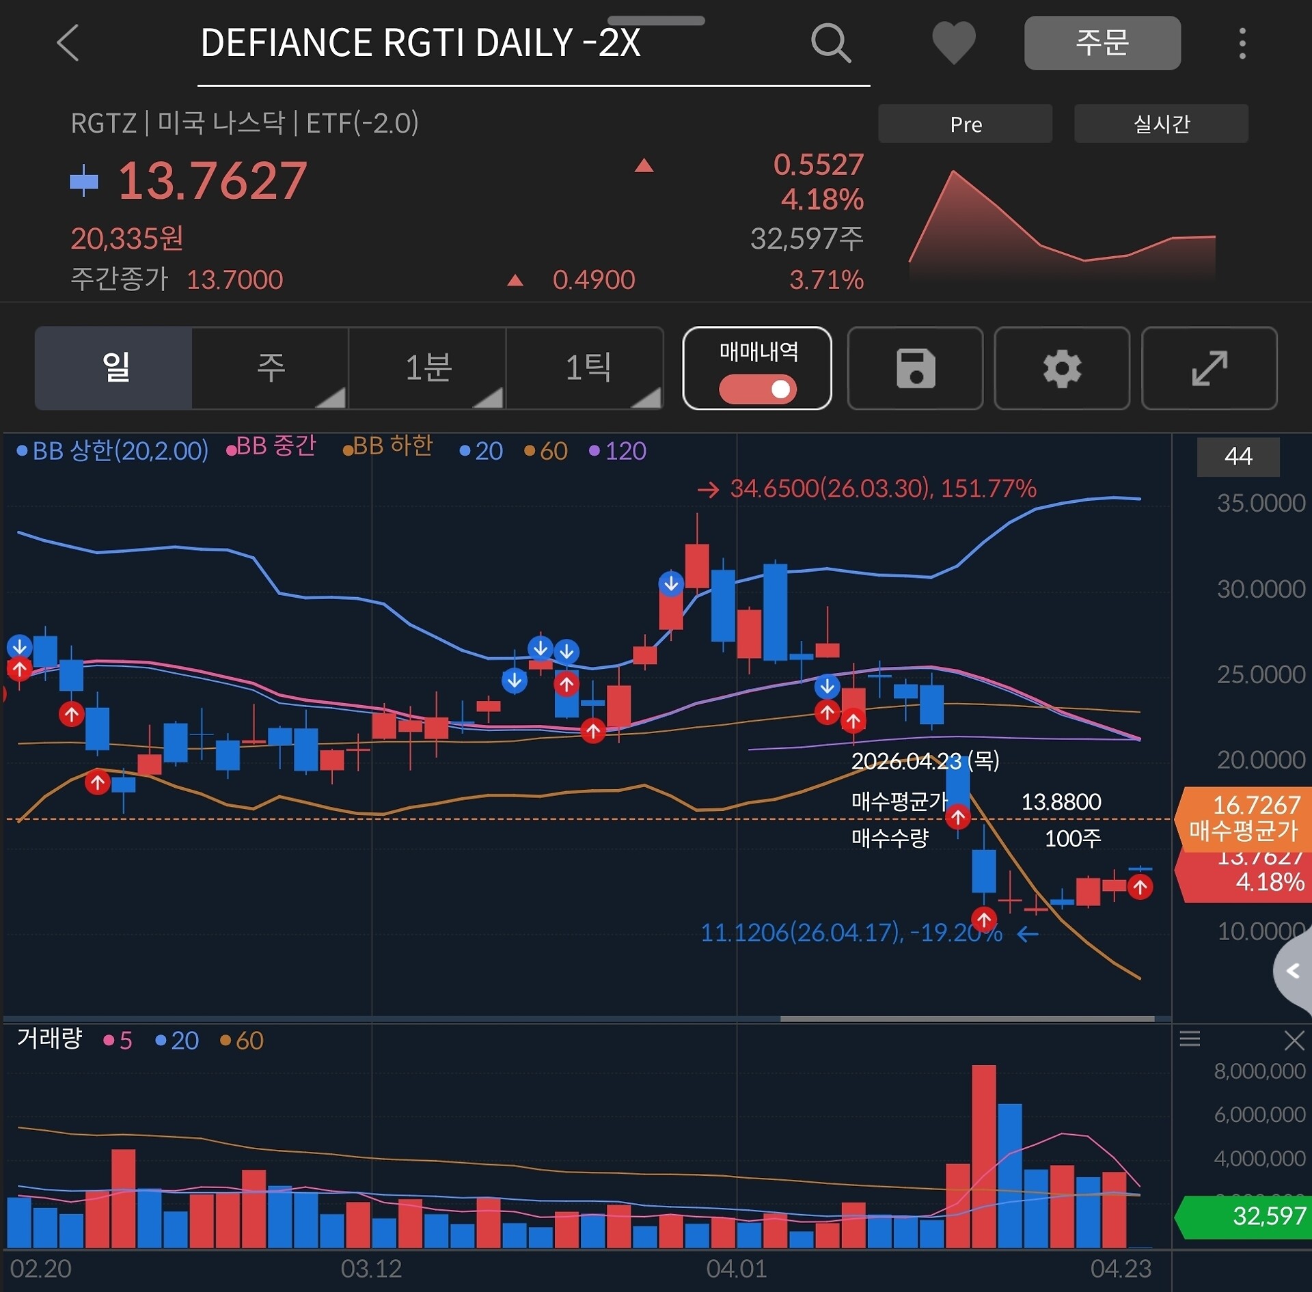Open stock search magnifier
1312x1292 pixels.
pyautogui.click(x=831, y=43)
